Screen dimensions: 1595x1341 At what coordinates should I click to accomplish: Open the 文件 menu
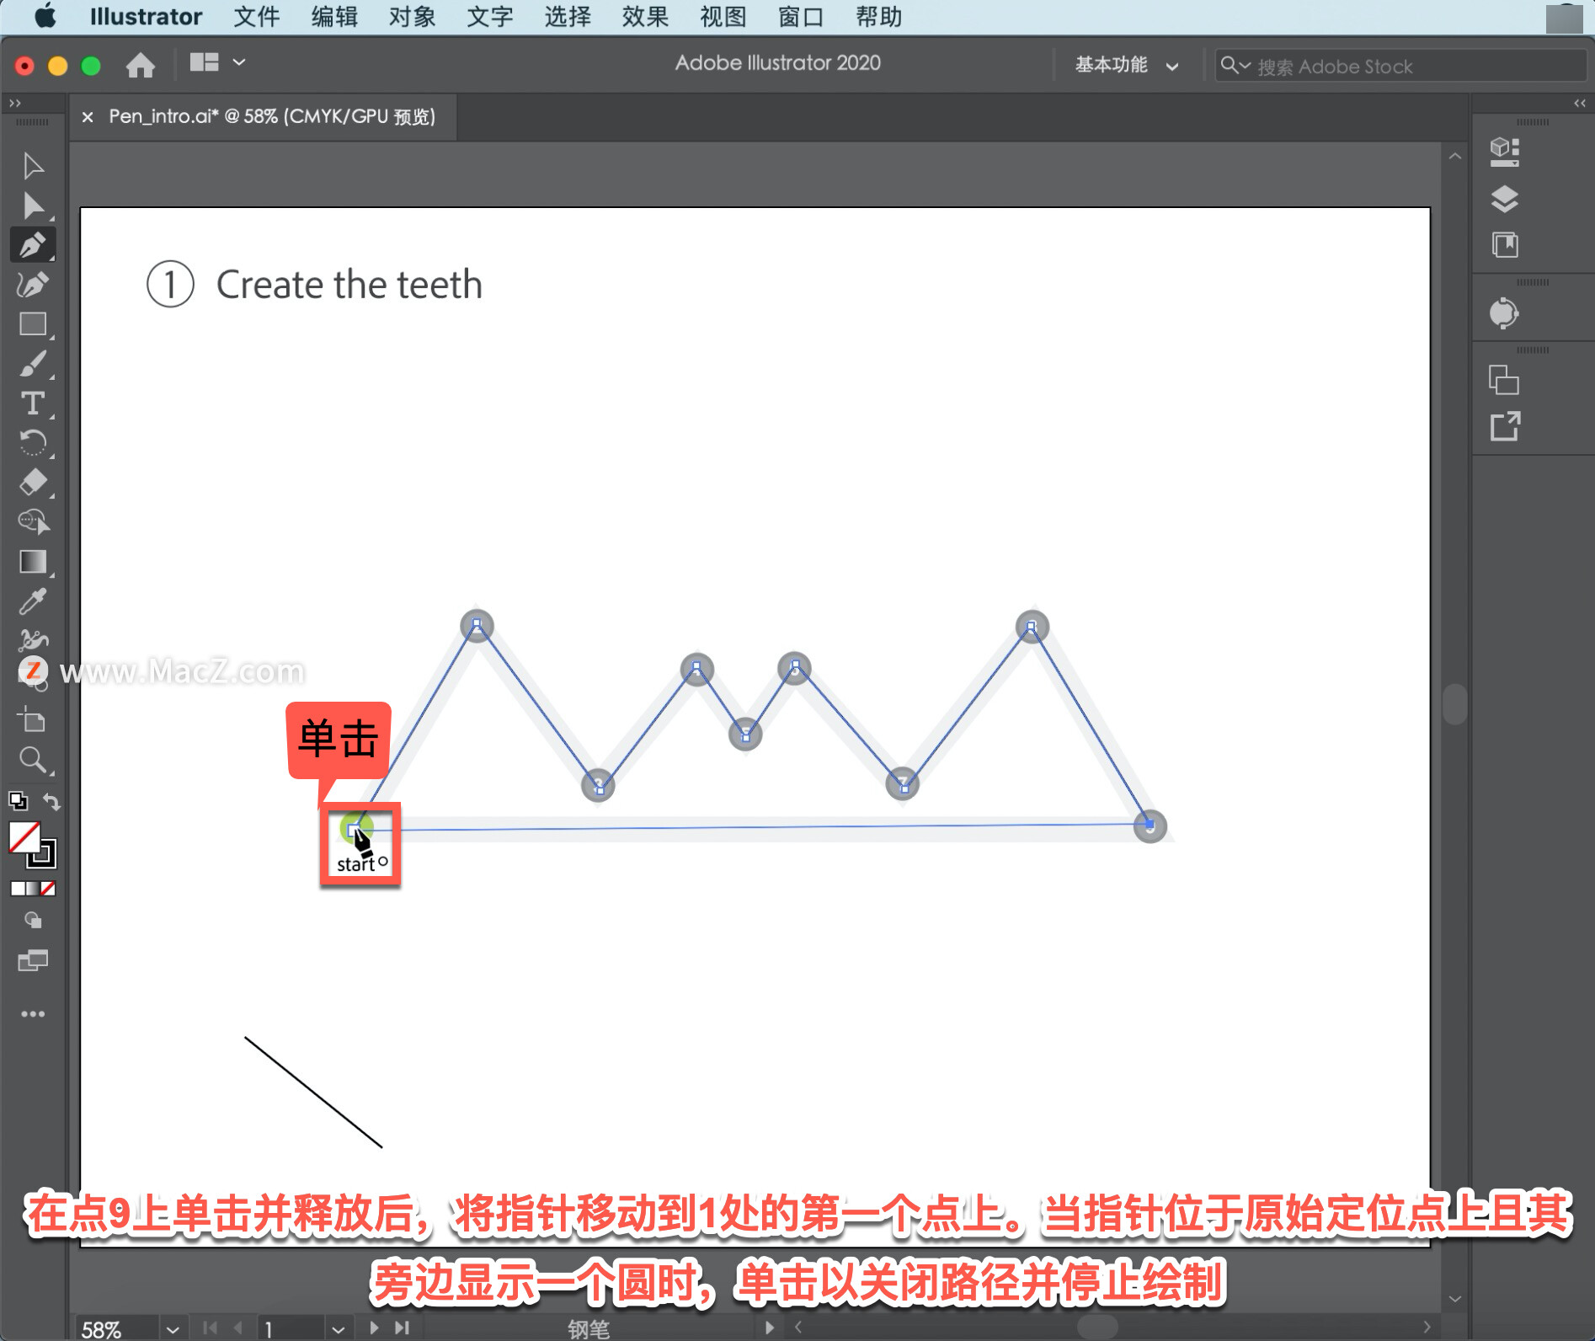(x=256, y=16)
